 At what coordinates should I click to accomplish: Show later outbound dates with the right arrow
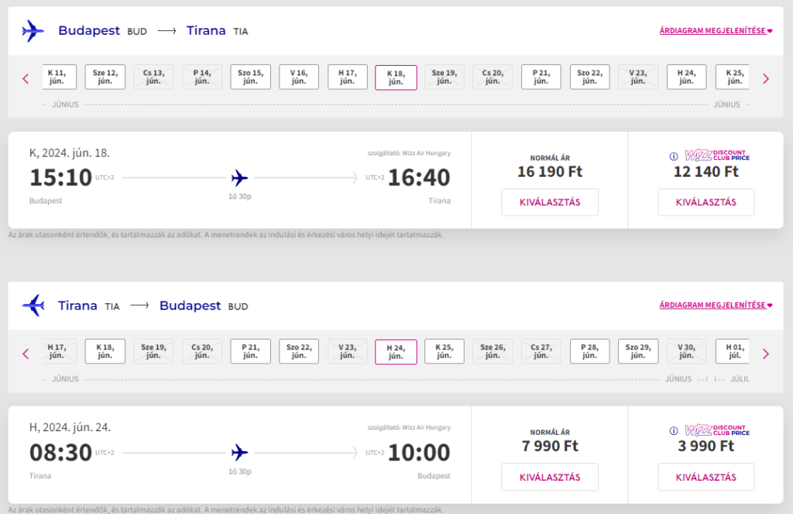pyautogui.click(x=766, y=78)
